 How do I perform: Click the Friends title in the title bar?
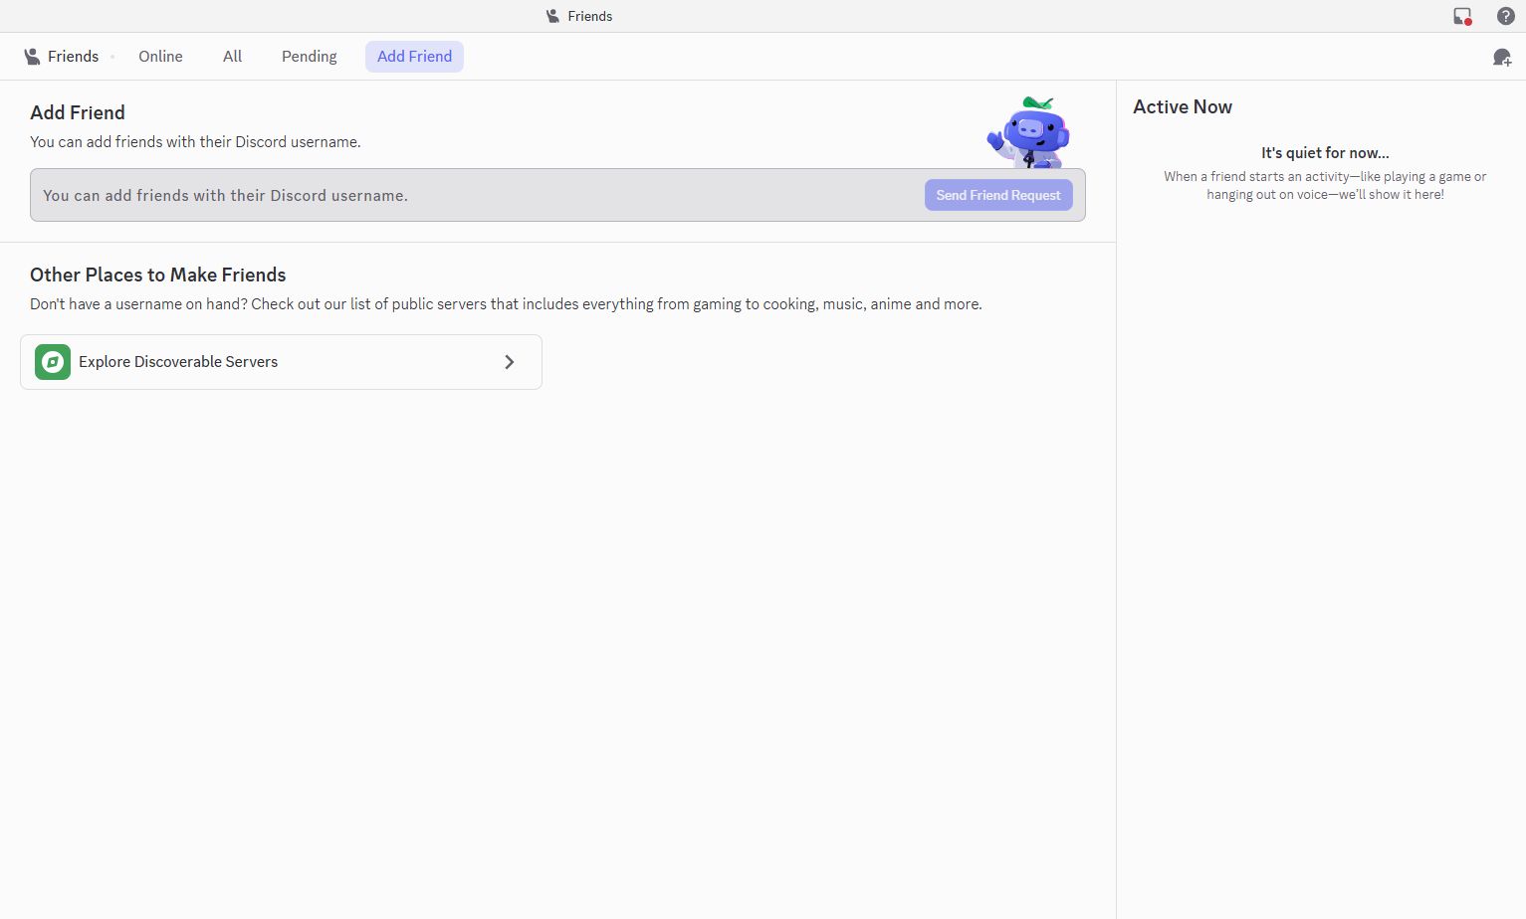590,16
